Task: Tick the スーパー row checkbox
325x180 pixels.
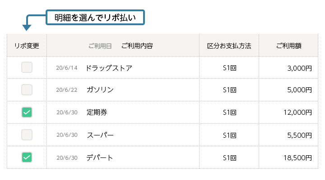Action: [x=27, y=135]
